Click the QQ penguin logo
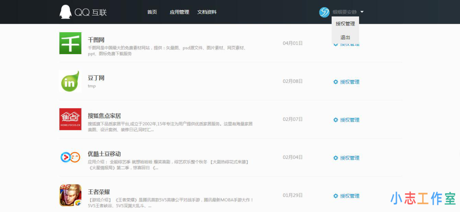 (65, 11)
